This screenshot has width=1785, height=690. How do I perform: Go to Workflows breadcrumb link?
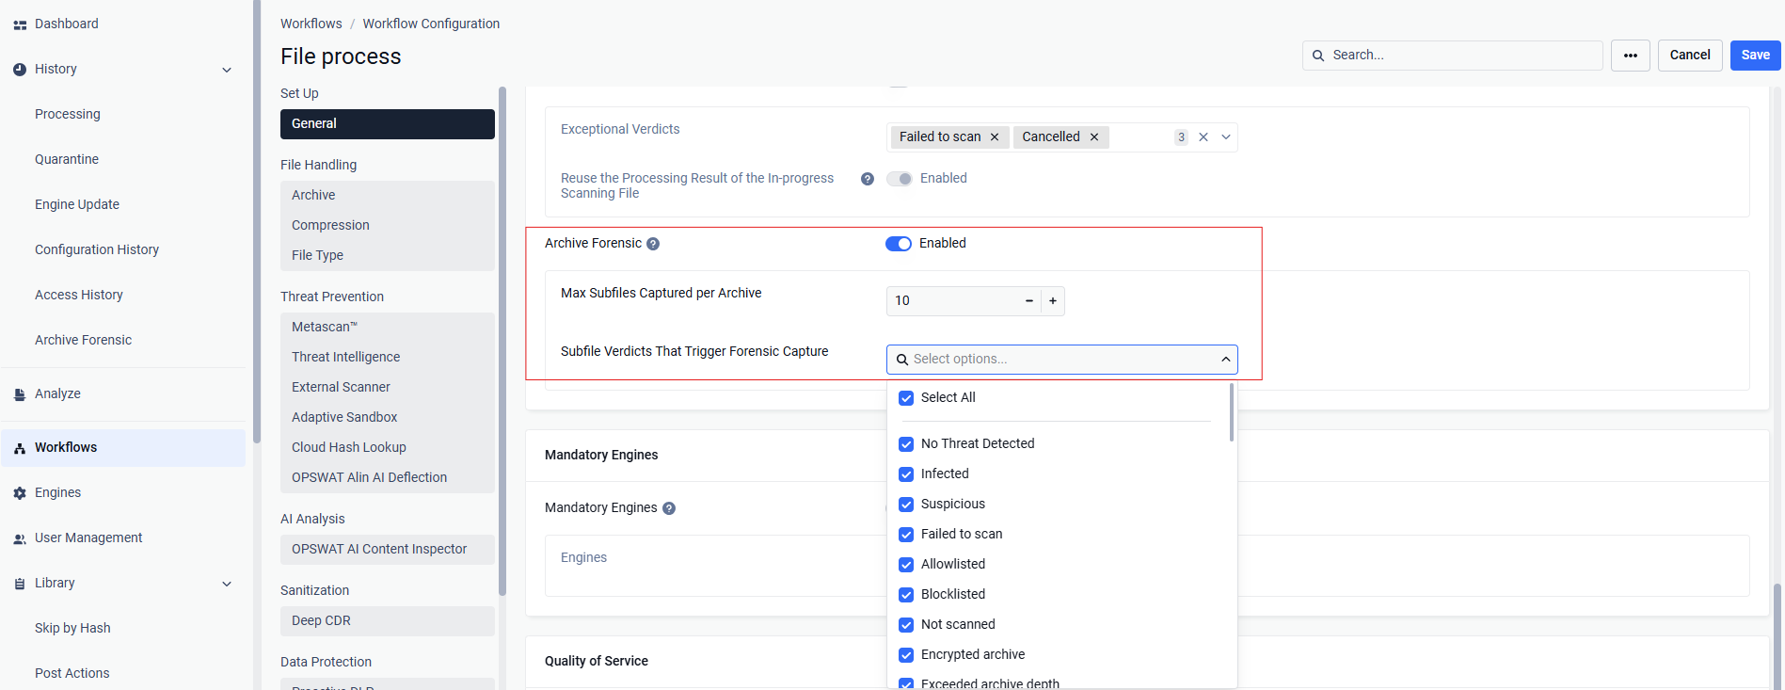click(311, 24)
